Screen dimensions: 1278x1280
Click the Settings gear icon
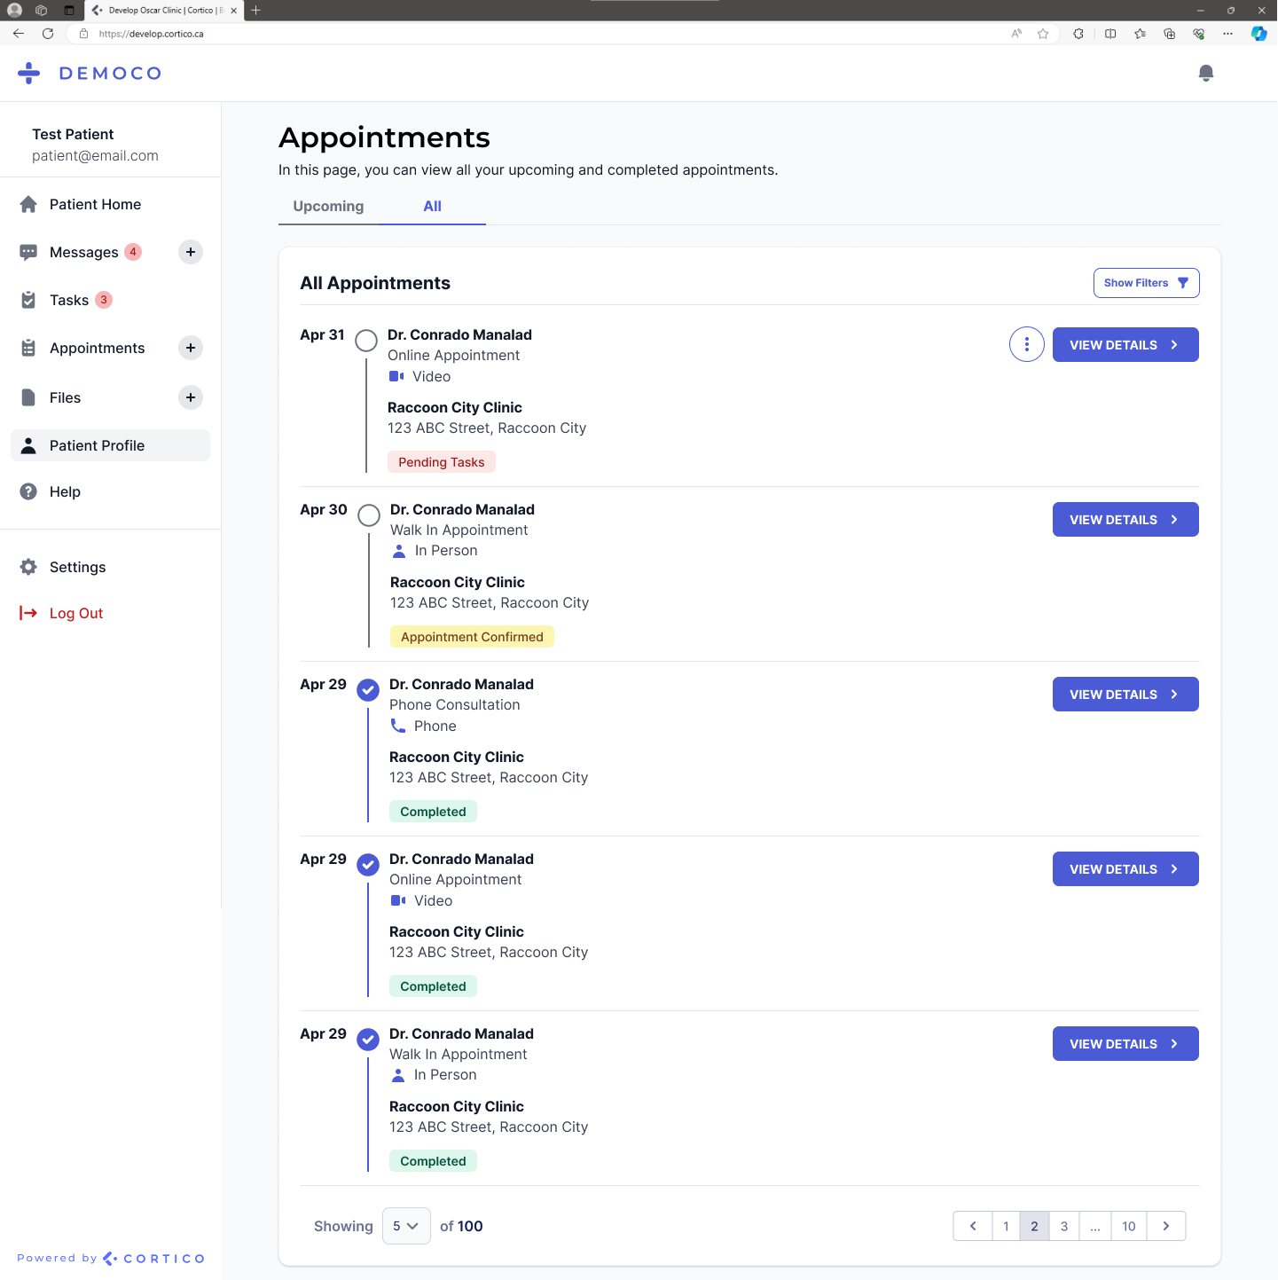(x=28, y=567)
